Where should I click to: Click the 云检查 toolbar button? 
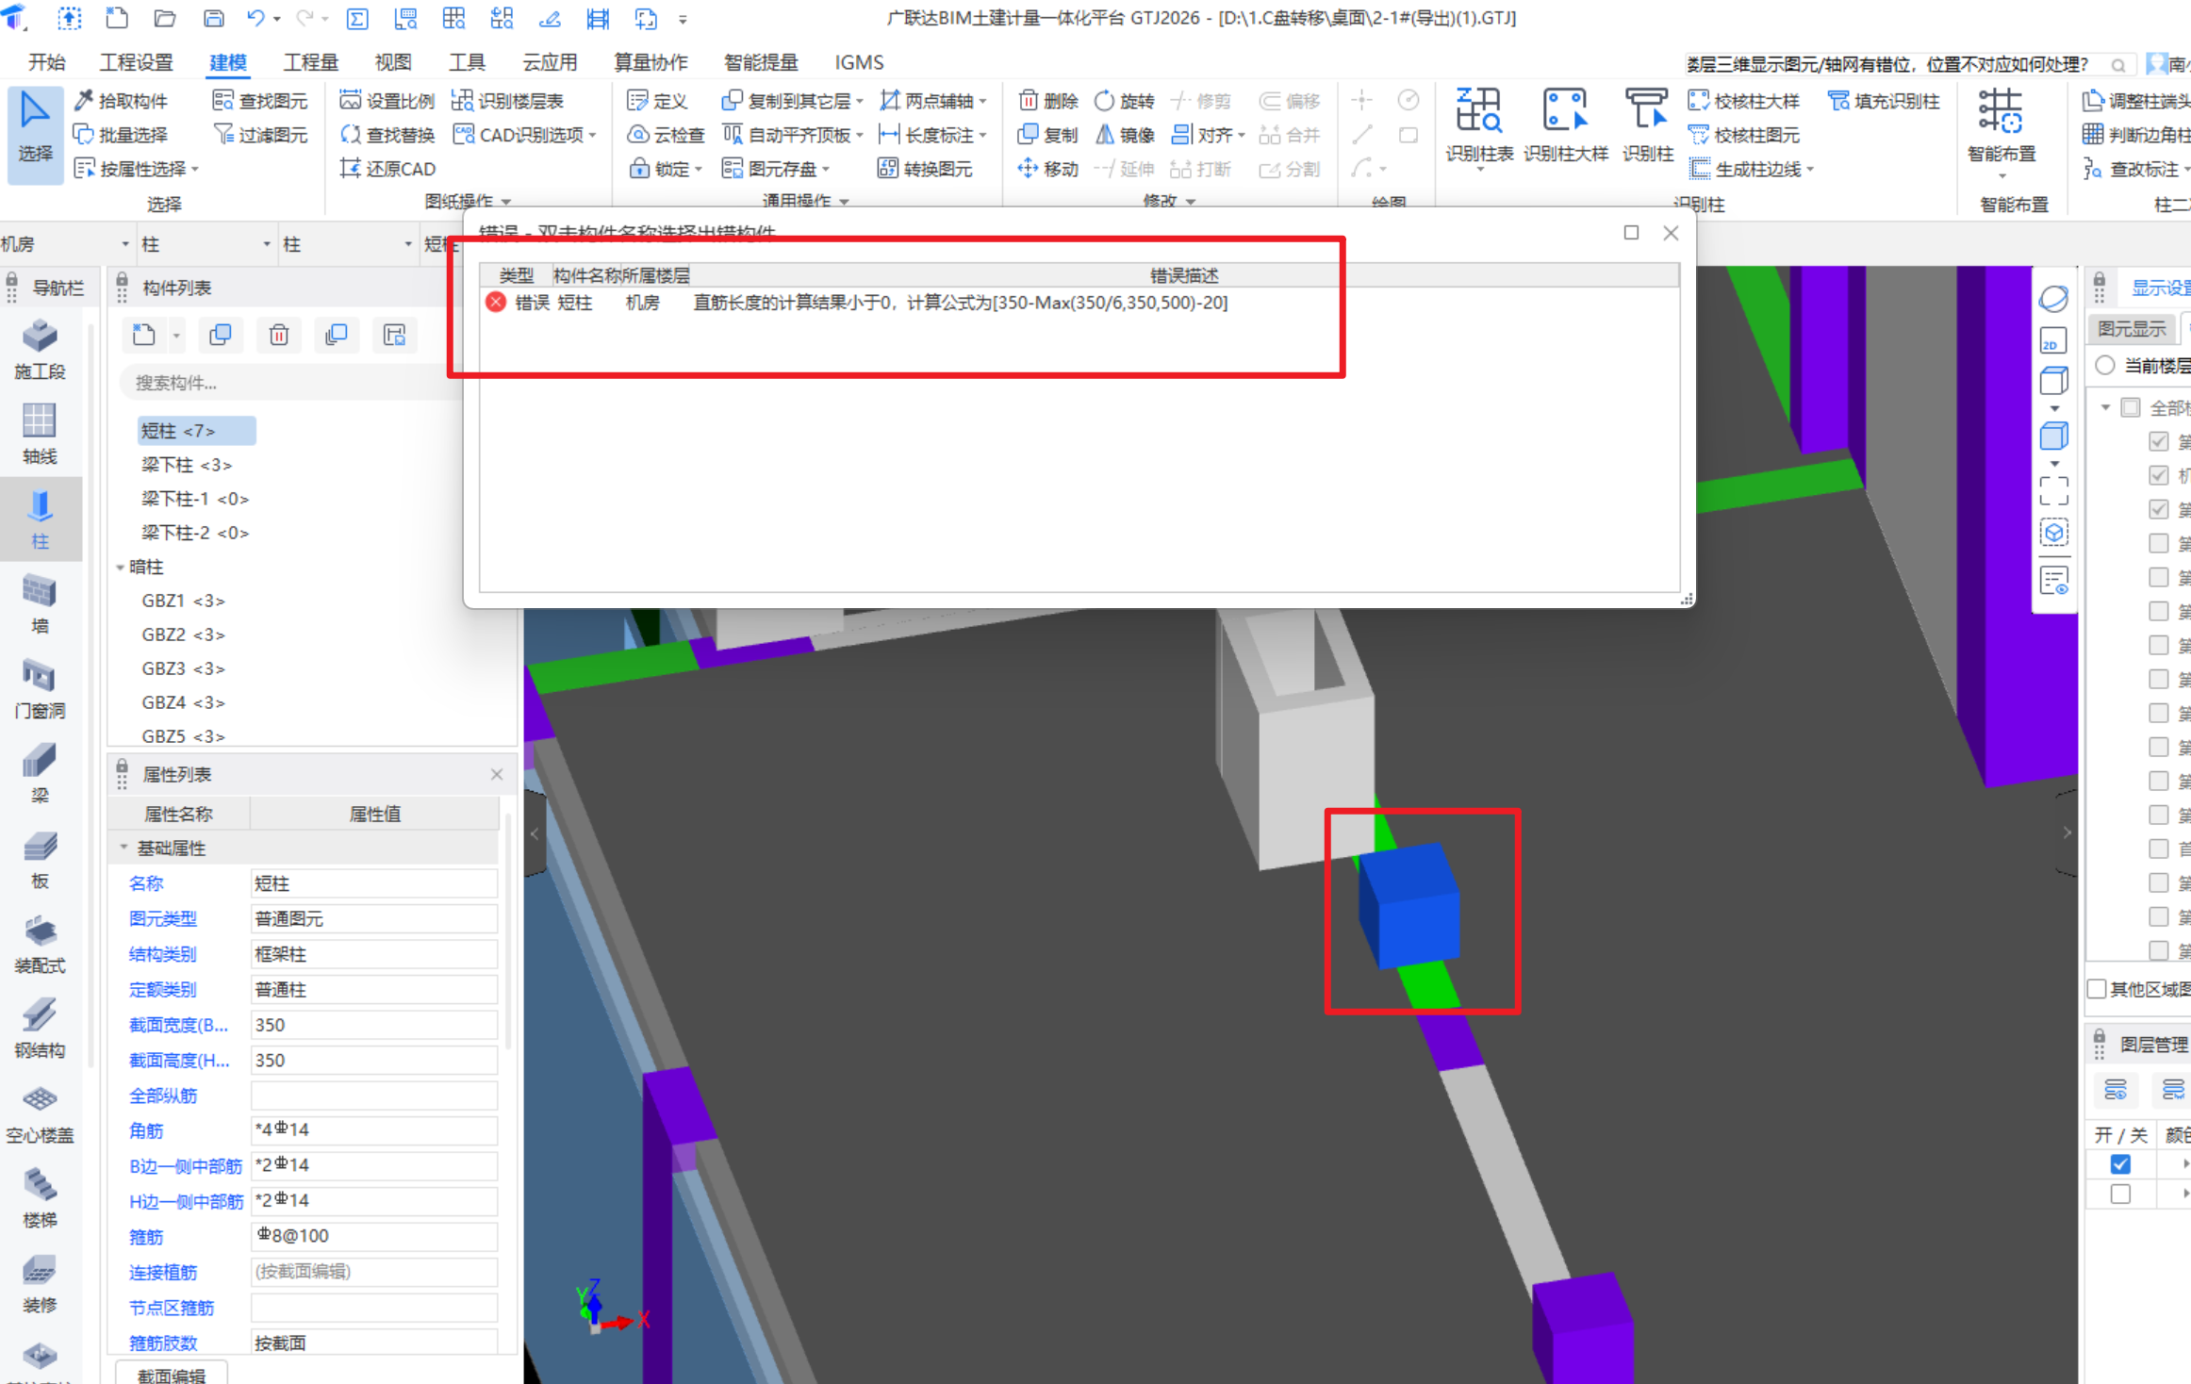point(666,135)
